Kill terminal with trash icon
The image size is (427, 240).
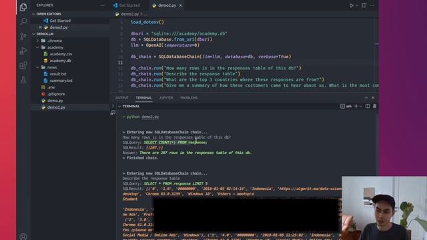tap(375, 107)
